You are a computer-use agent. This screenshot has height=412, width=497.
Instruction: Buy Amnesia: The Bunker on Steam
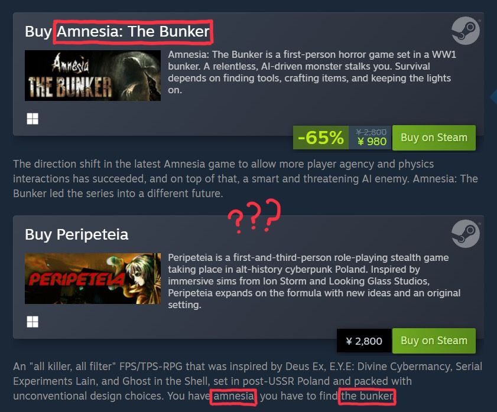[434, 138]
